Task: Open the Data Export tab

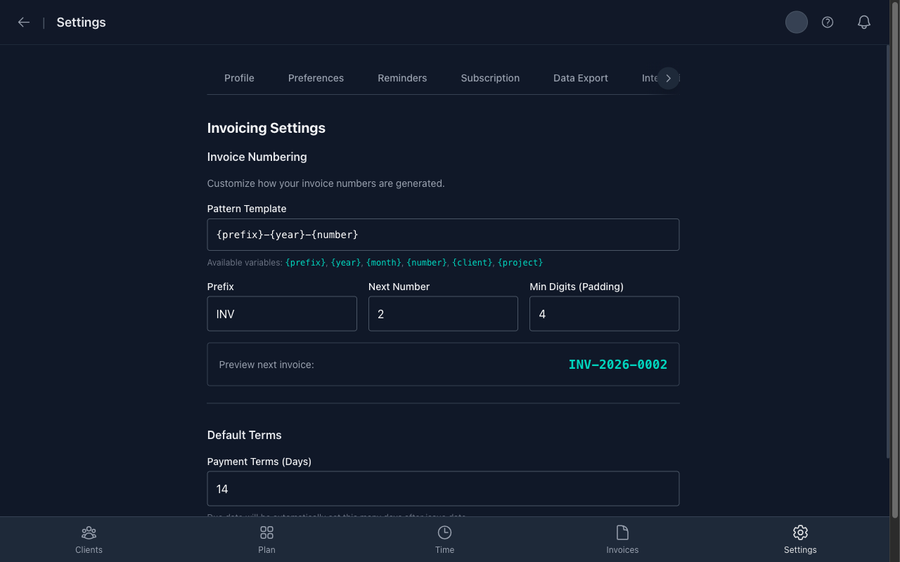Action: tap(581, 78)
